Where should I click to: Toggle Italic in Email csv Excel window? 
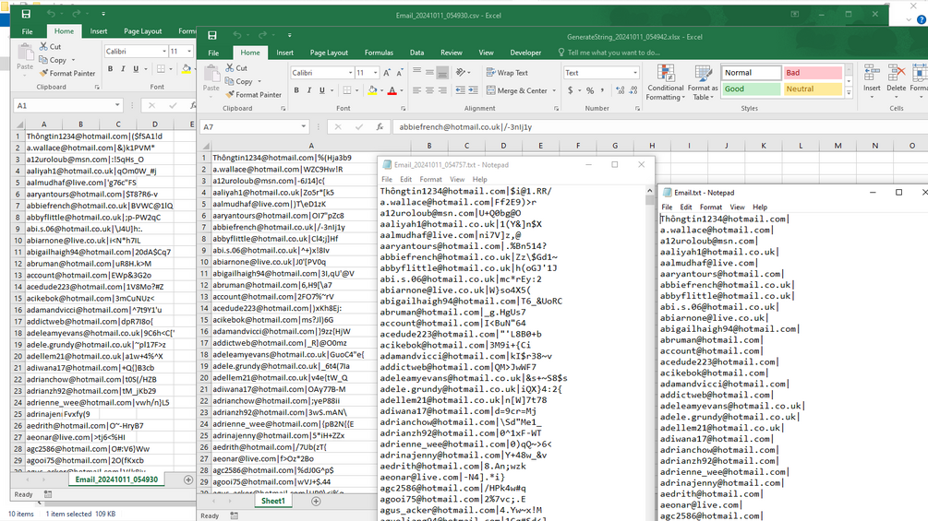click(123, 68)
